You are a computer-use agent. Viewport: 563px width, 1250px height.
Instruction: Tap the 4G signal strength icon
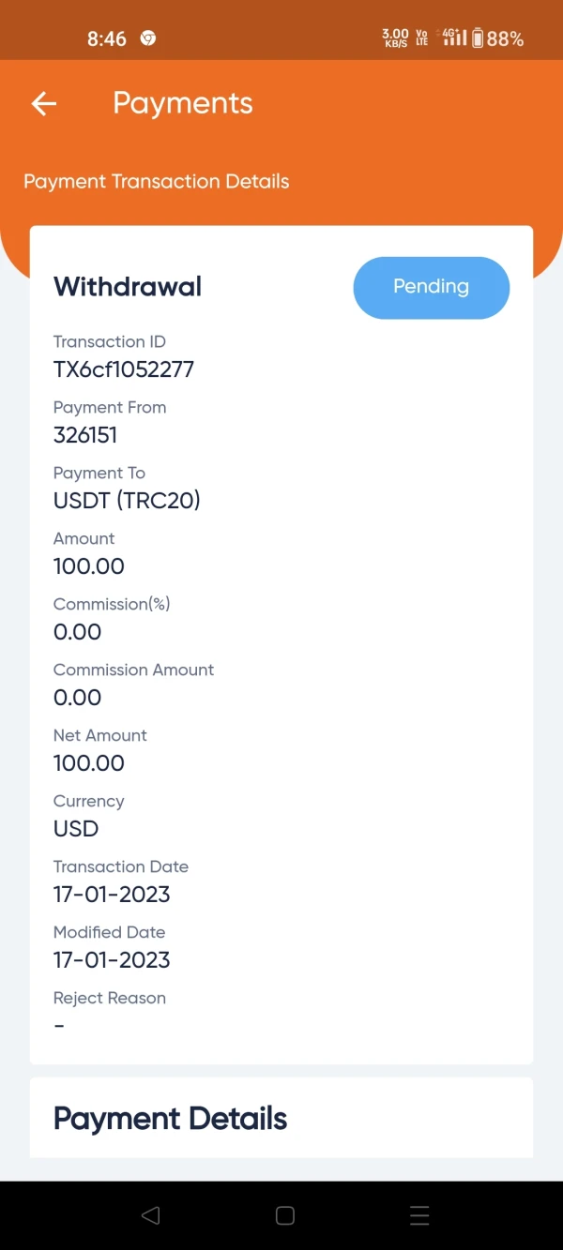(x=454, y=38)
